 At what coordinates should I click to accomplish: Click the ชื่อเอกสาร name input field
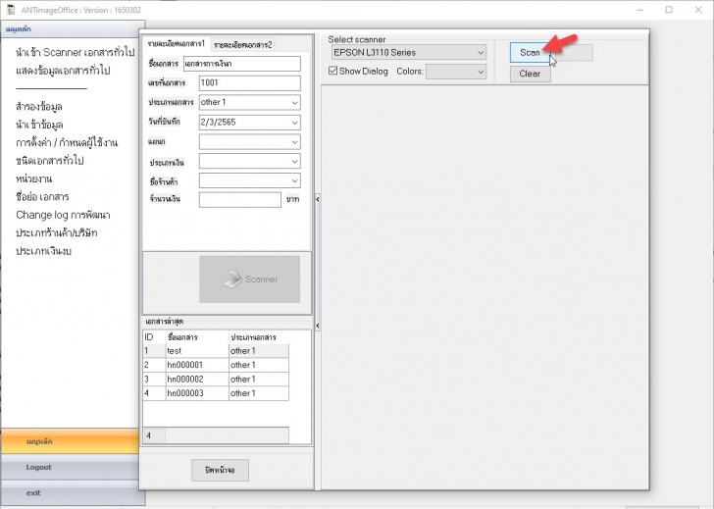click(x=242, y=64)
